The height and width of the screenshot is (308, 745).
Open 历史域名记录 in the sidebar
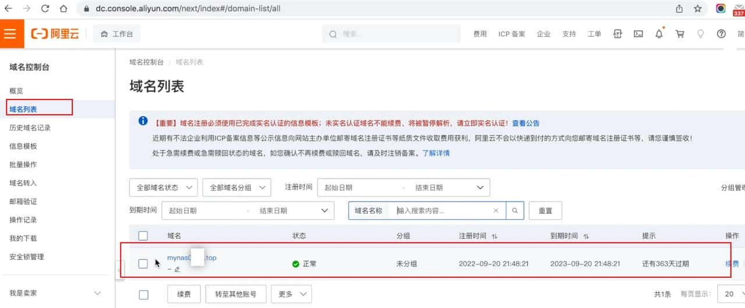click(30, 127)
